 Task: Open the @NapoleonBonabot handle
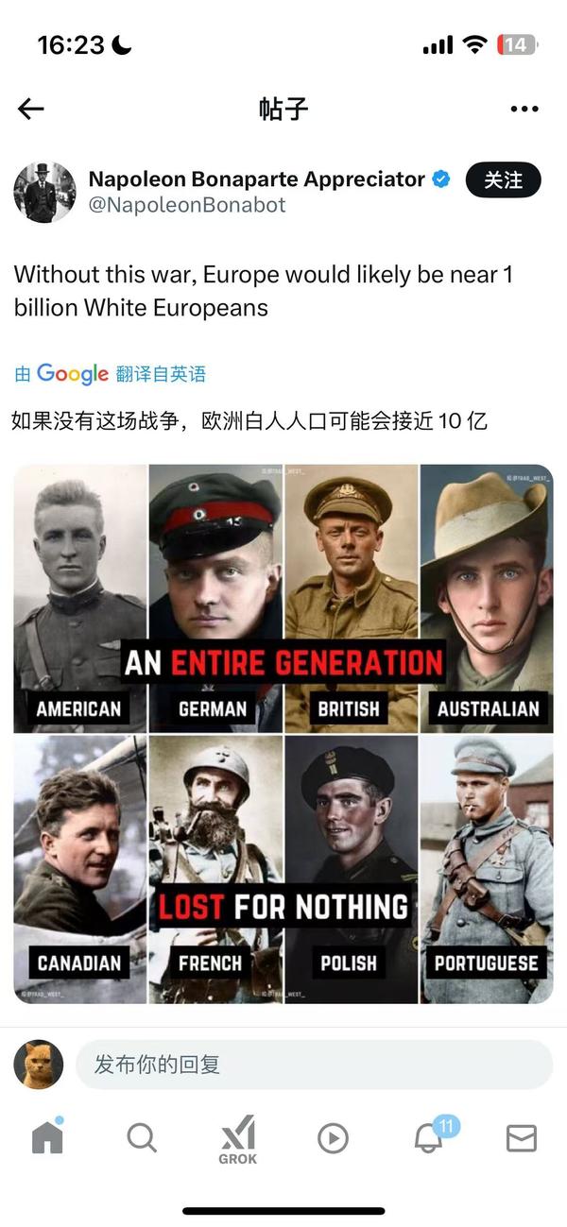[187, 204]
